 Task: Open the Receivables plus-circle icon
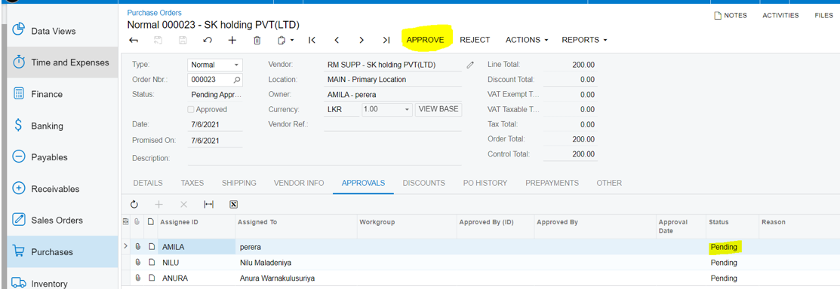19,189
